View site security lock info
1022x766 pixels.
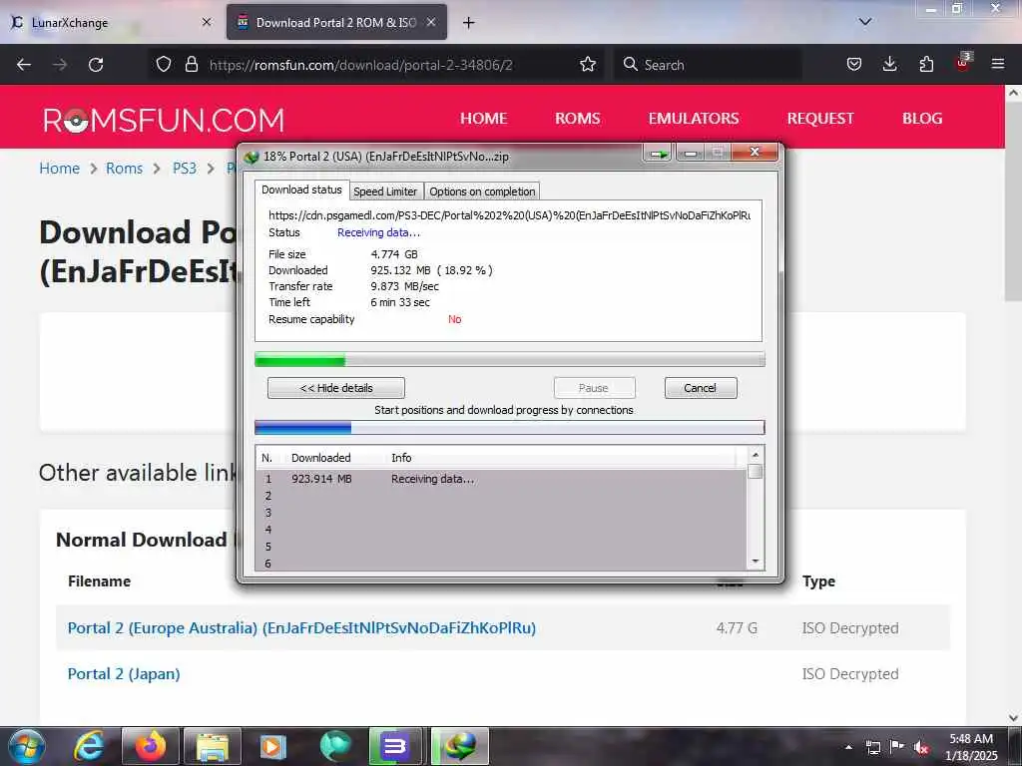[191, 64]
